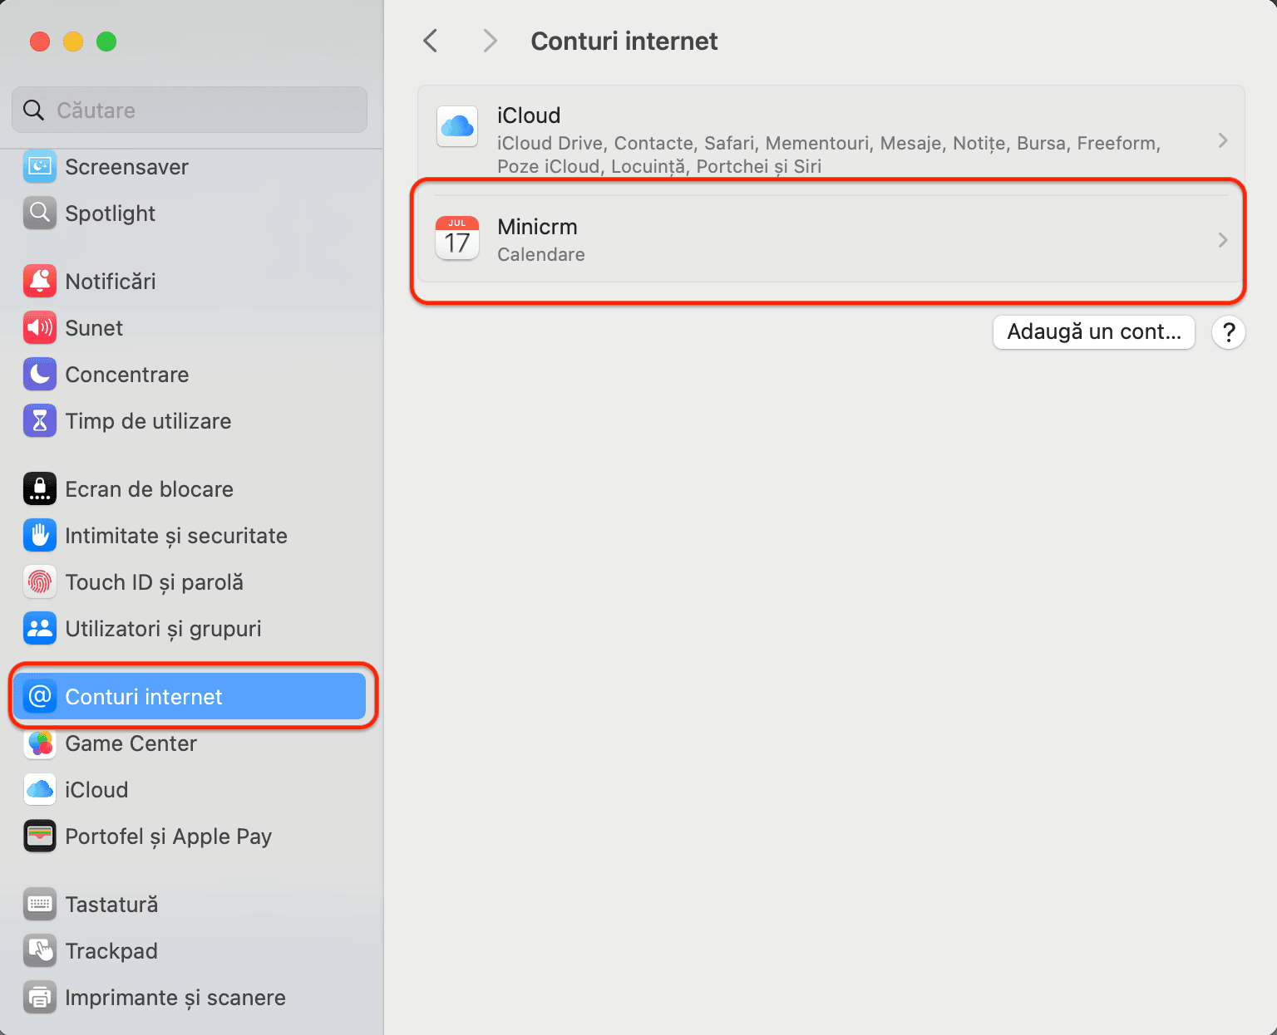
Task: Open Concentrare moon icon
Action: tap(40, 375)
